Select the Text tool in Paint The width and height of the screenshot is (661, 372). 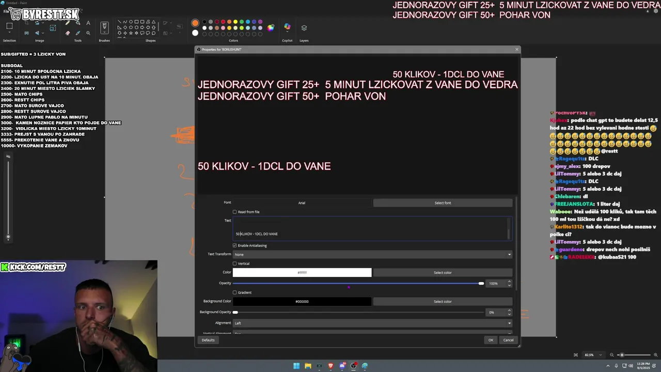tap(88, 23)
